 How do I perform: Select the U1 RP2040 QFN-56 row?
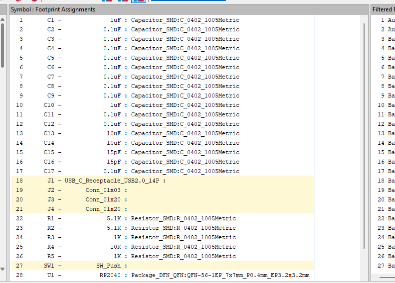click(150, 275)
